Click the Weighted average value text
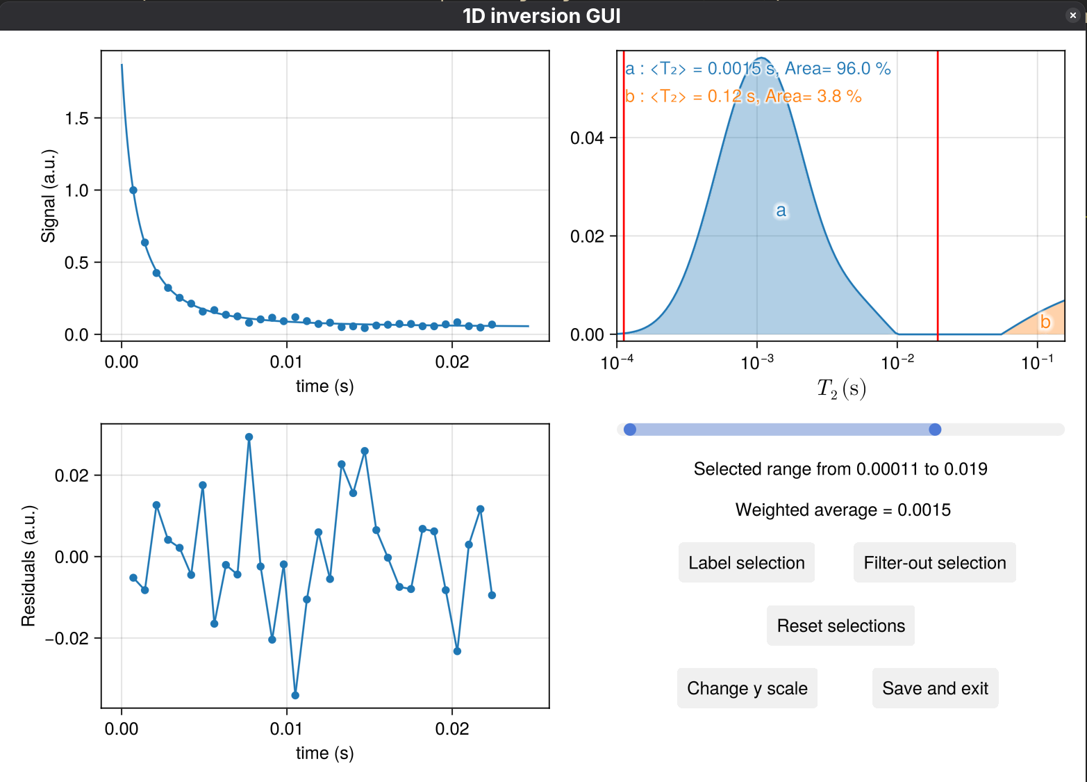 tap(843, 510)
